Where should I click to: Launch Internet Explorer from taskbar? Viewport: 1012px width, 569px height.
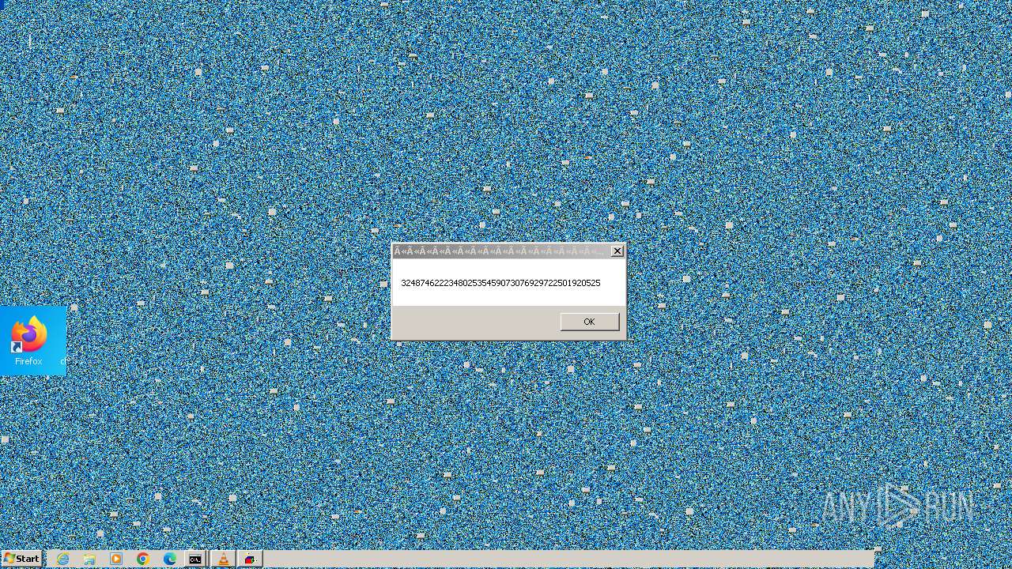pos(62,559)
